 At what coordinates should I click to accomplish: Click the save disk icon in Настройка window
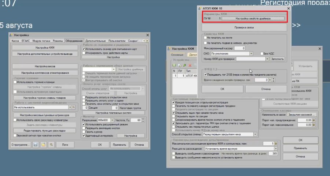(36, 145)
